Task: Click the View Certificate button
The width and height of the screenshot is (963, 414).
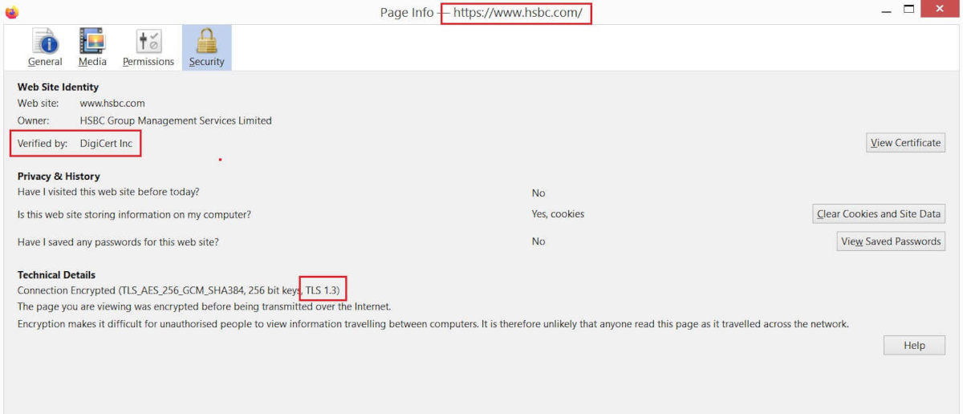Action: (x=905, y=143)
